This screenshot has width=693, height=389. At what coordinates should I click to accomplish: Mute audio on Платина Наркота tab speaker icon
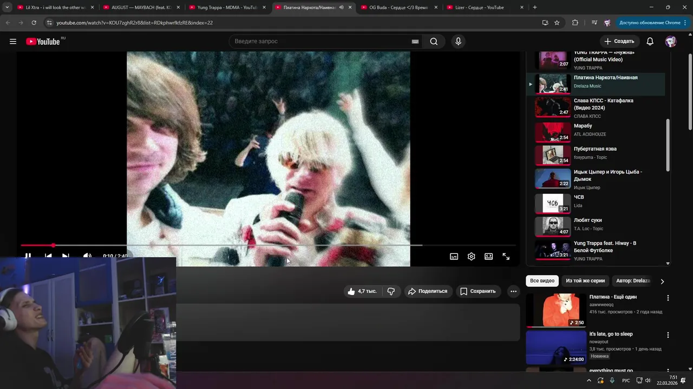click(x=341, y=8)
